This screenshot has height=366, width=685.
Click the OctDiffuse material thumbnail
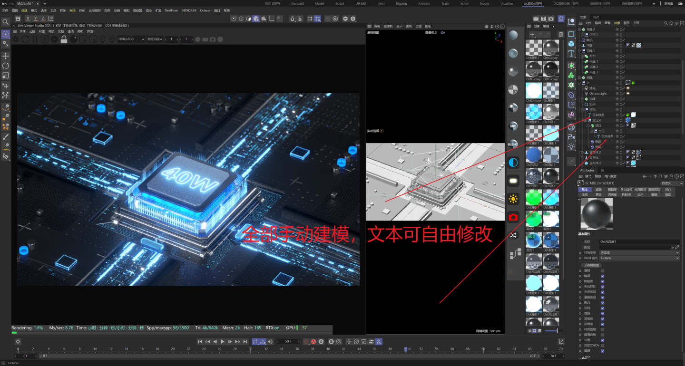pos(533,89)
